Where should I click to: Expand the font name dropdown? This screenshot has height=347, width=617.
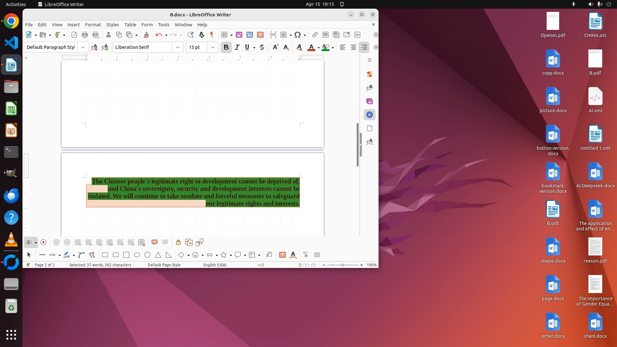pos(177,48)
